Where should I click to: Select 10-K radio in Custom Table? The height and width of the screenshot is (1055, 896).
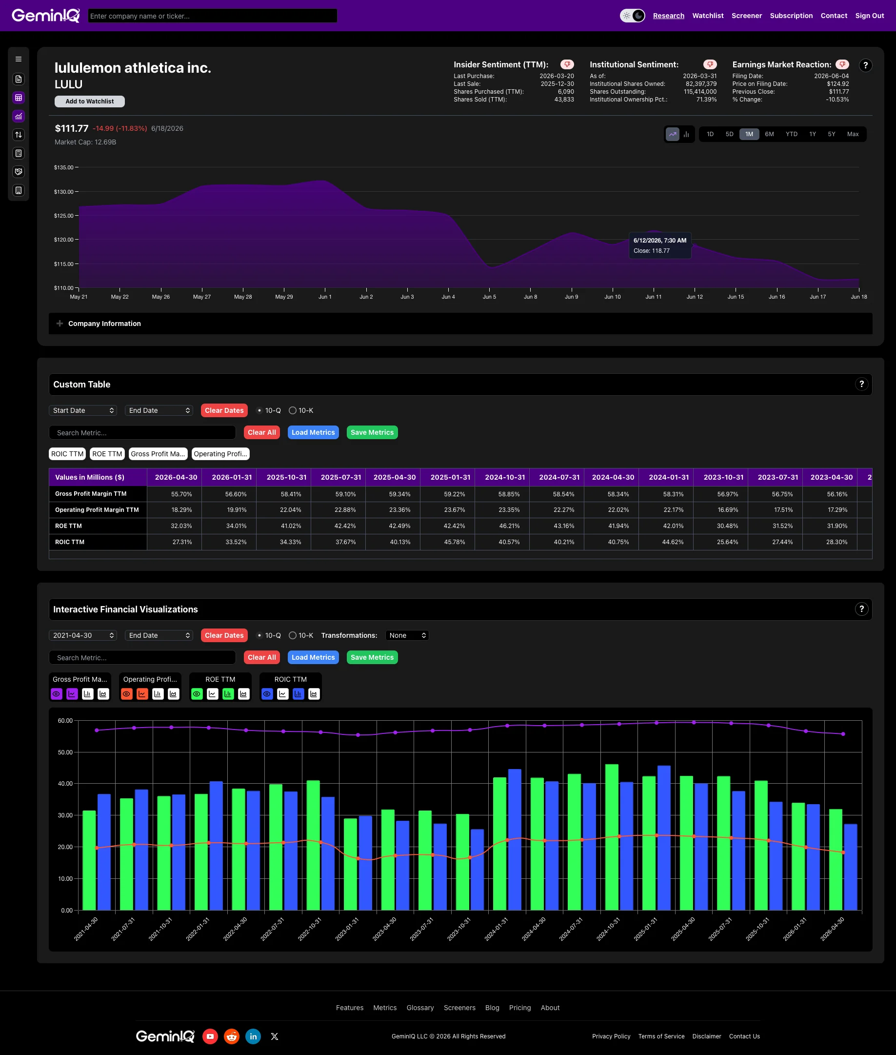293,410
